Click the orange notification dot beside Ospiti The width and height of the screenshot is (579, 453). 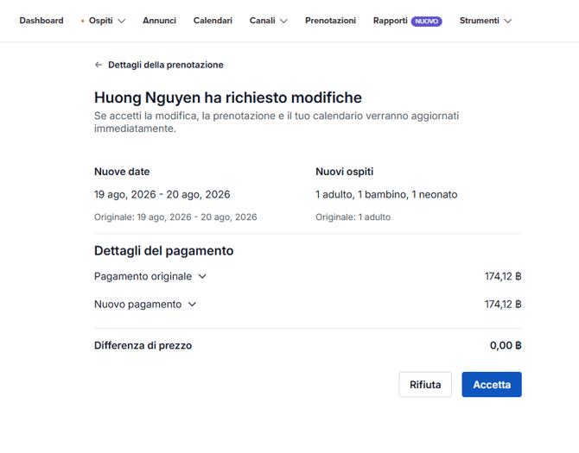tap(82, 21)
